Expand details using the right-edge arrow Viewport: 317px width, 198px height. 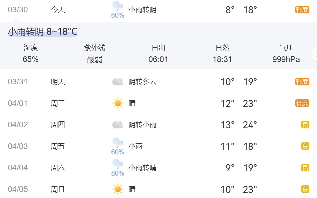click(315, 54)
